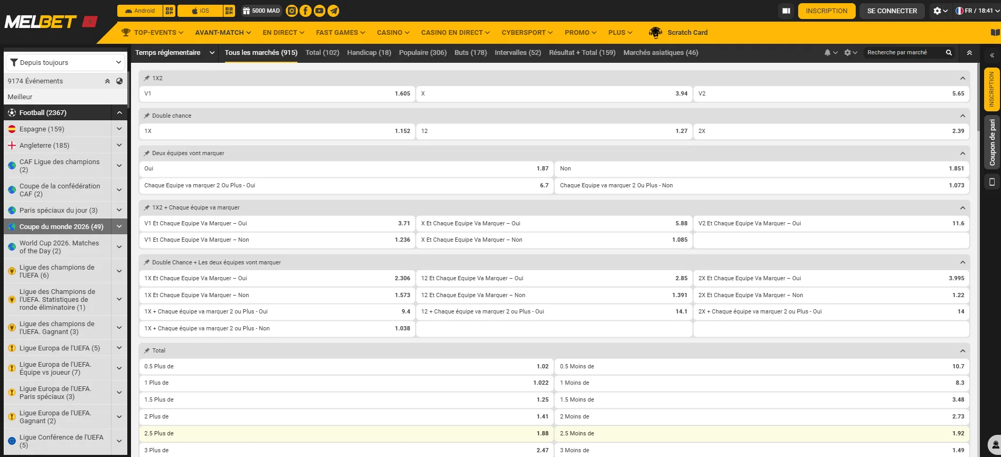Collapse the Double chance section chevron
The image size is (1001, 457).
[x=962, y=116]
